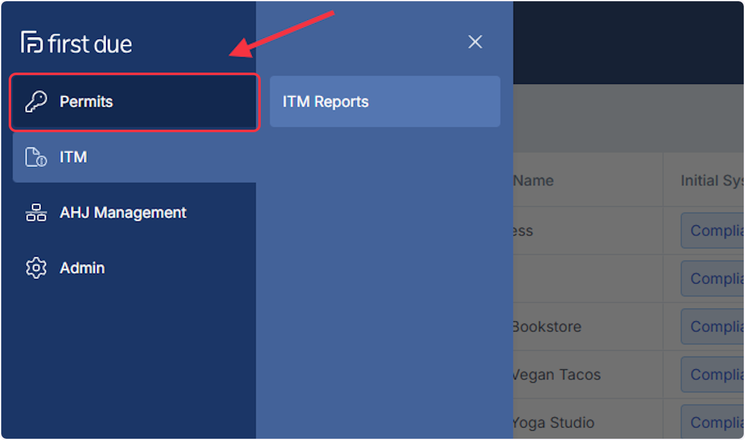Image resolution: width=745 pixels, height=440 pixels.
Task: Open ITM Reports submenu item
Action: [x=385, y=102]
